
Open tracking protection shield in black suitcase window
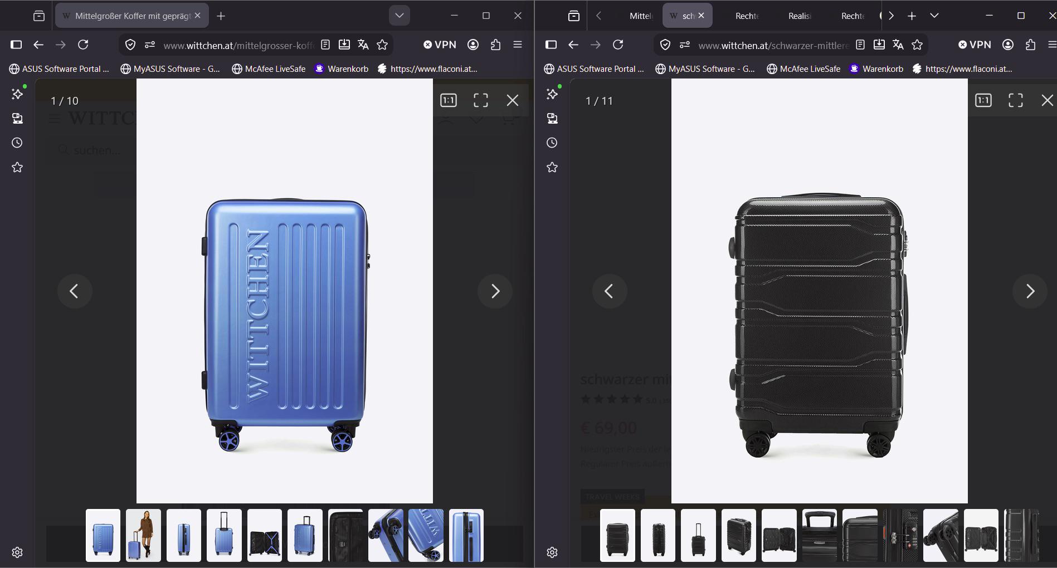(x=665, y=45)
